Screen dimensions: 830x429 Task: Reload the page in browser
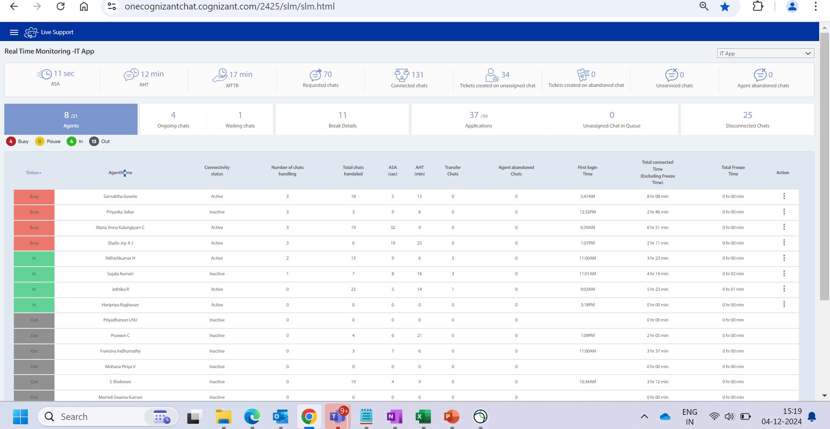click(x=61, y=6)
